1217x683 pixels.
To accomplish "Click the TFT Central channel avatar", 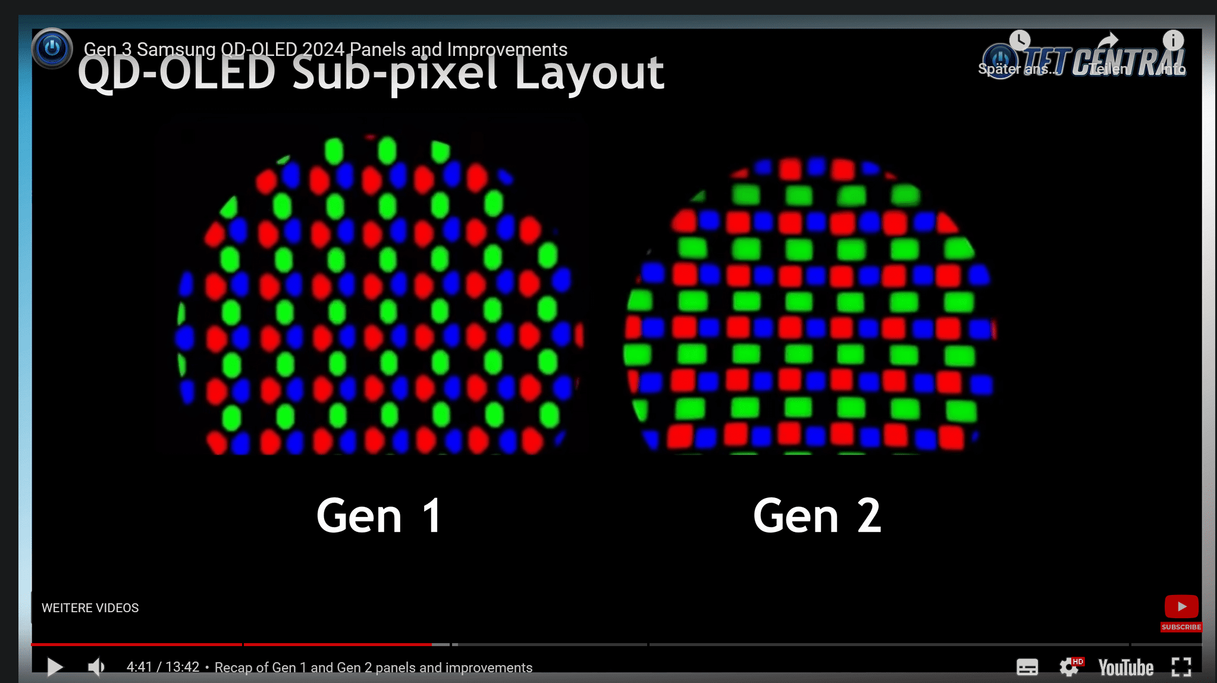I will [x=52, y=48].
